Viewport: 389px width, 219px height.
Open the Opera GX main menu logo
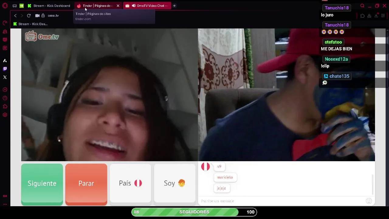point(5,6)
